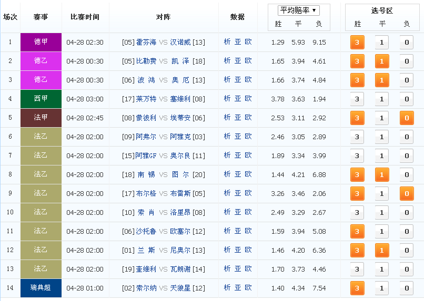Click the loss odds 6.88 in match 8

click(x=319, y=174)
